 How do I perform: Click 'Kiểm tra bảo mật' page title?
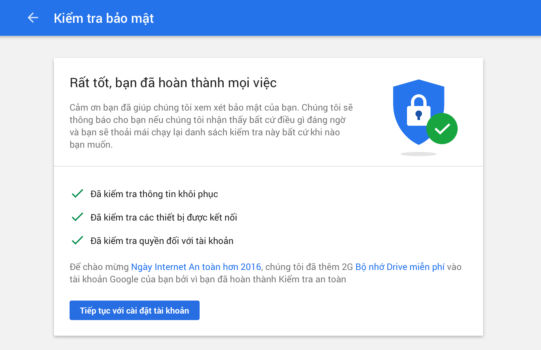click(104, 18)
